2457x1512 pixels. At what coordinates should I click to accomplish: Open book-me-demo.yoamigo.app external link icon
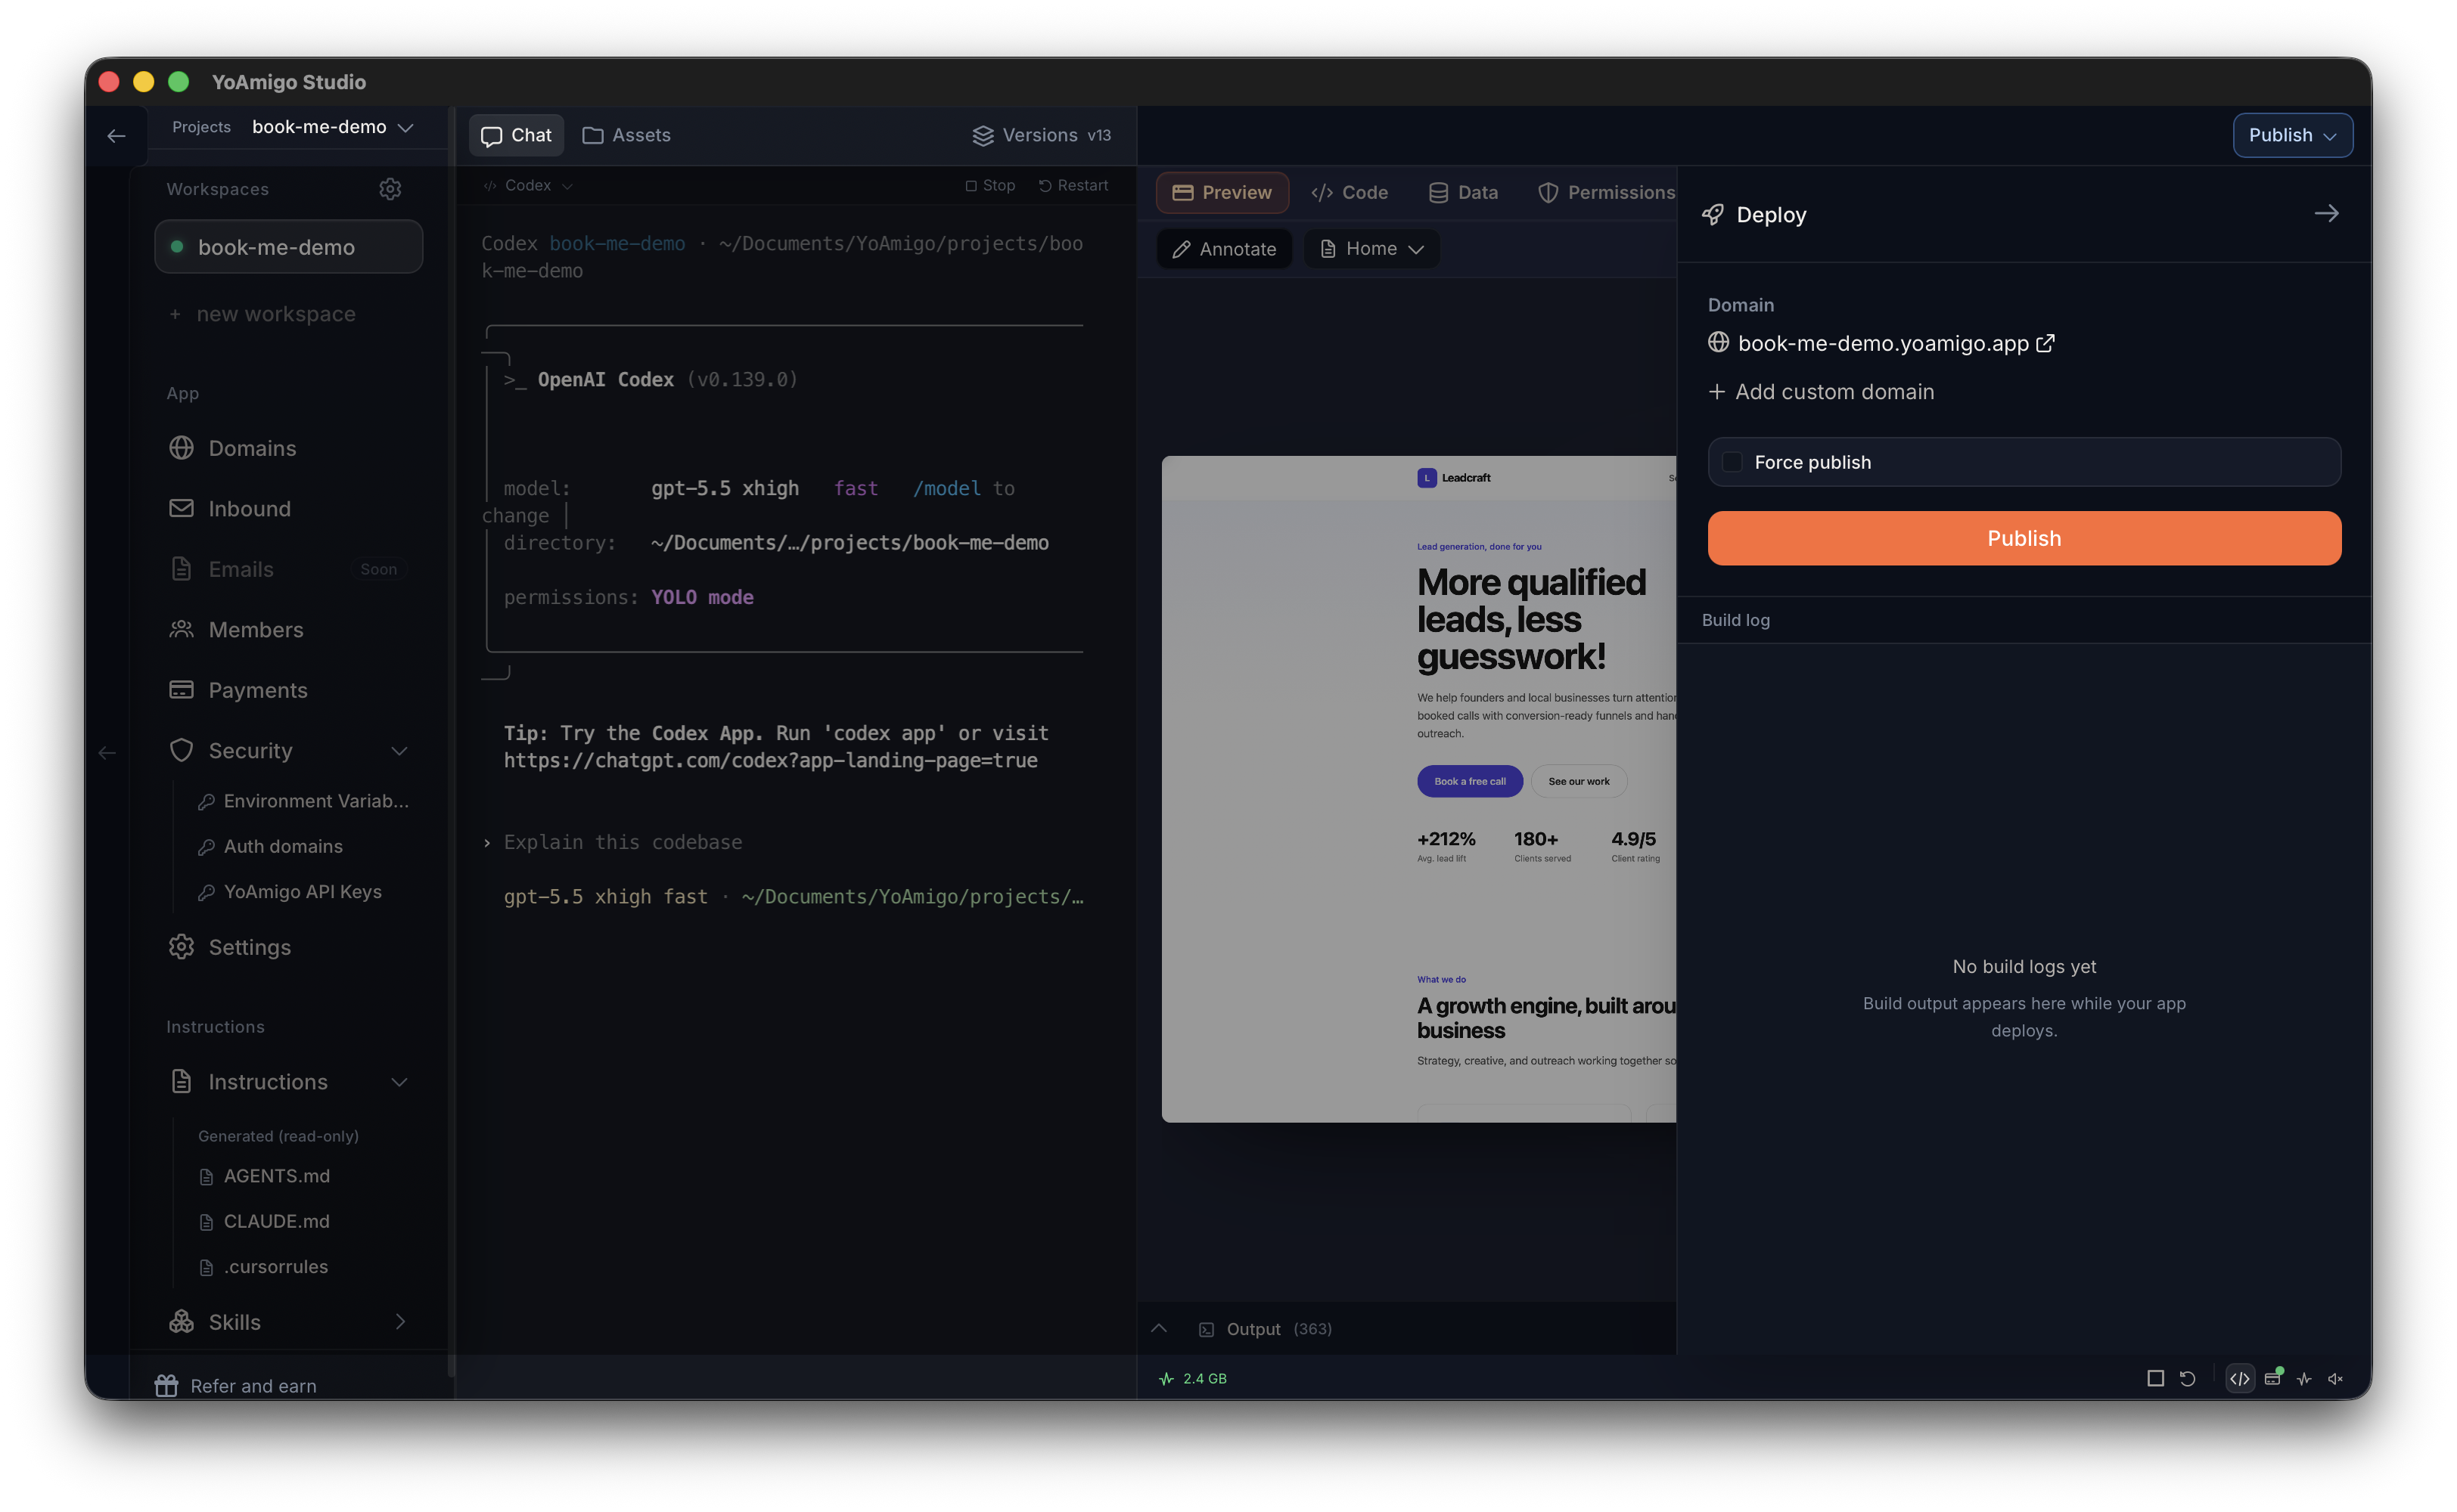(2045, 343)
